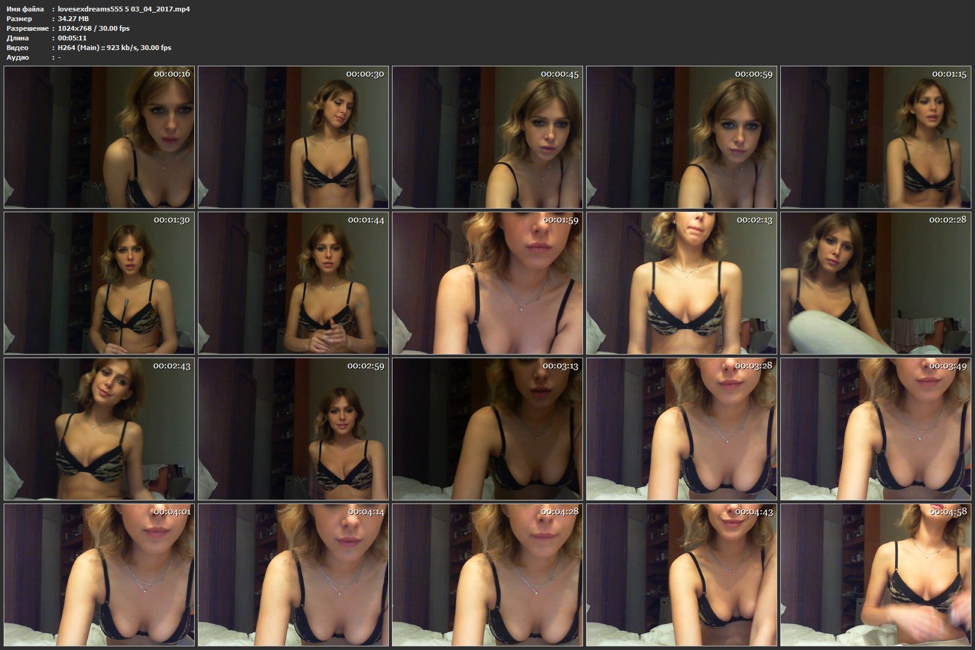The image size is (975, 650).
Task: Select the frame at 00:00:45
Action: (x=487, y=137)
